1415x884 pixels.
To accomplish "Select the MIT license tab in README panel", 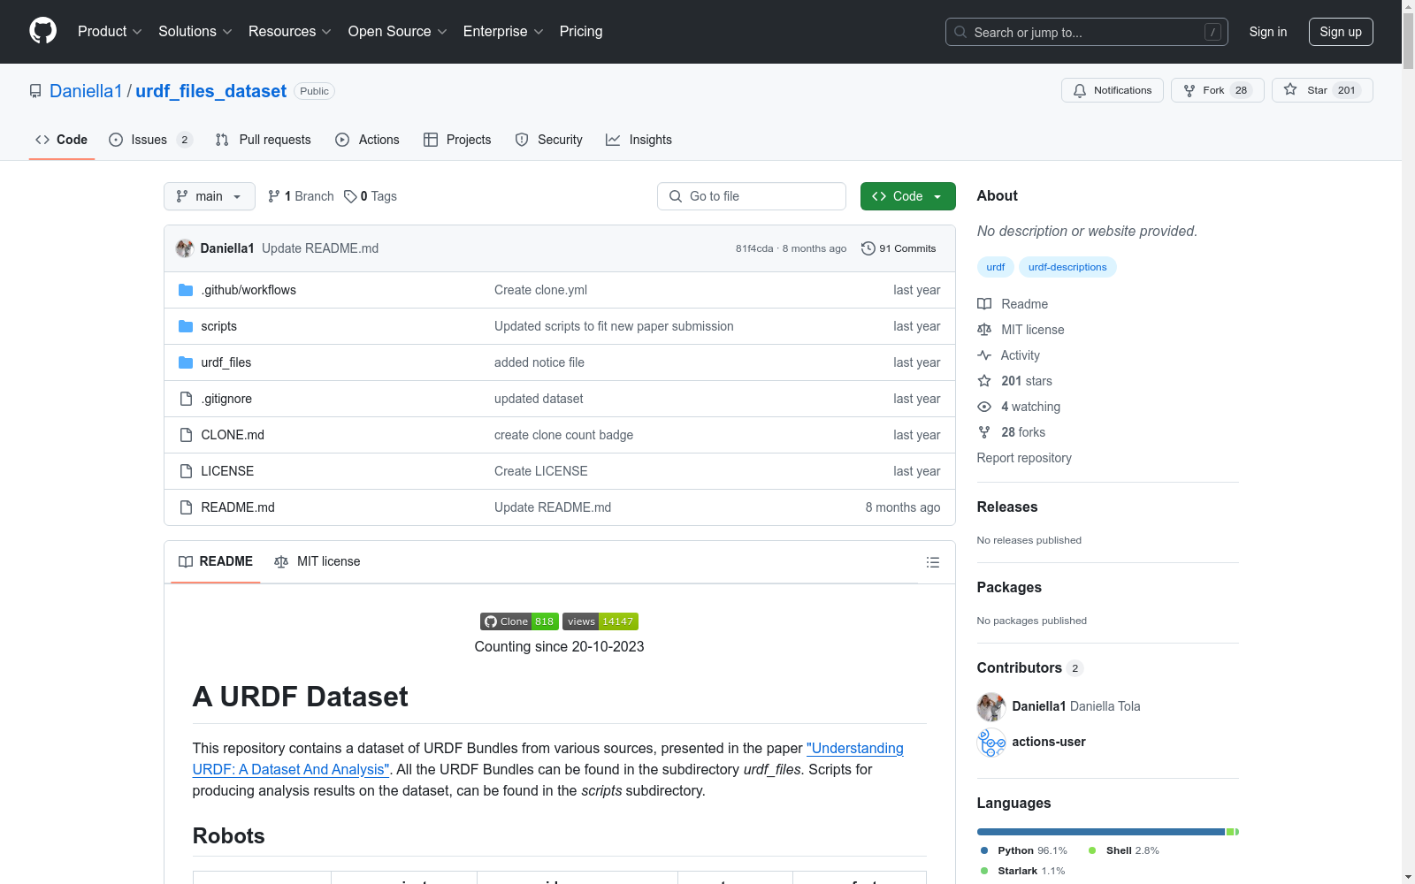I will tap(317, 562).
